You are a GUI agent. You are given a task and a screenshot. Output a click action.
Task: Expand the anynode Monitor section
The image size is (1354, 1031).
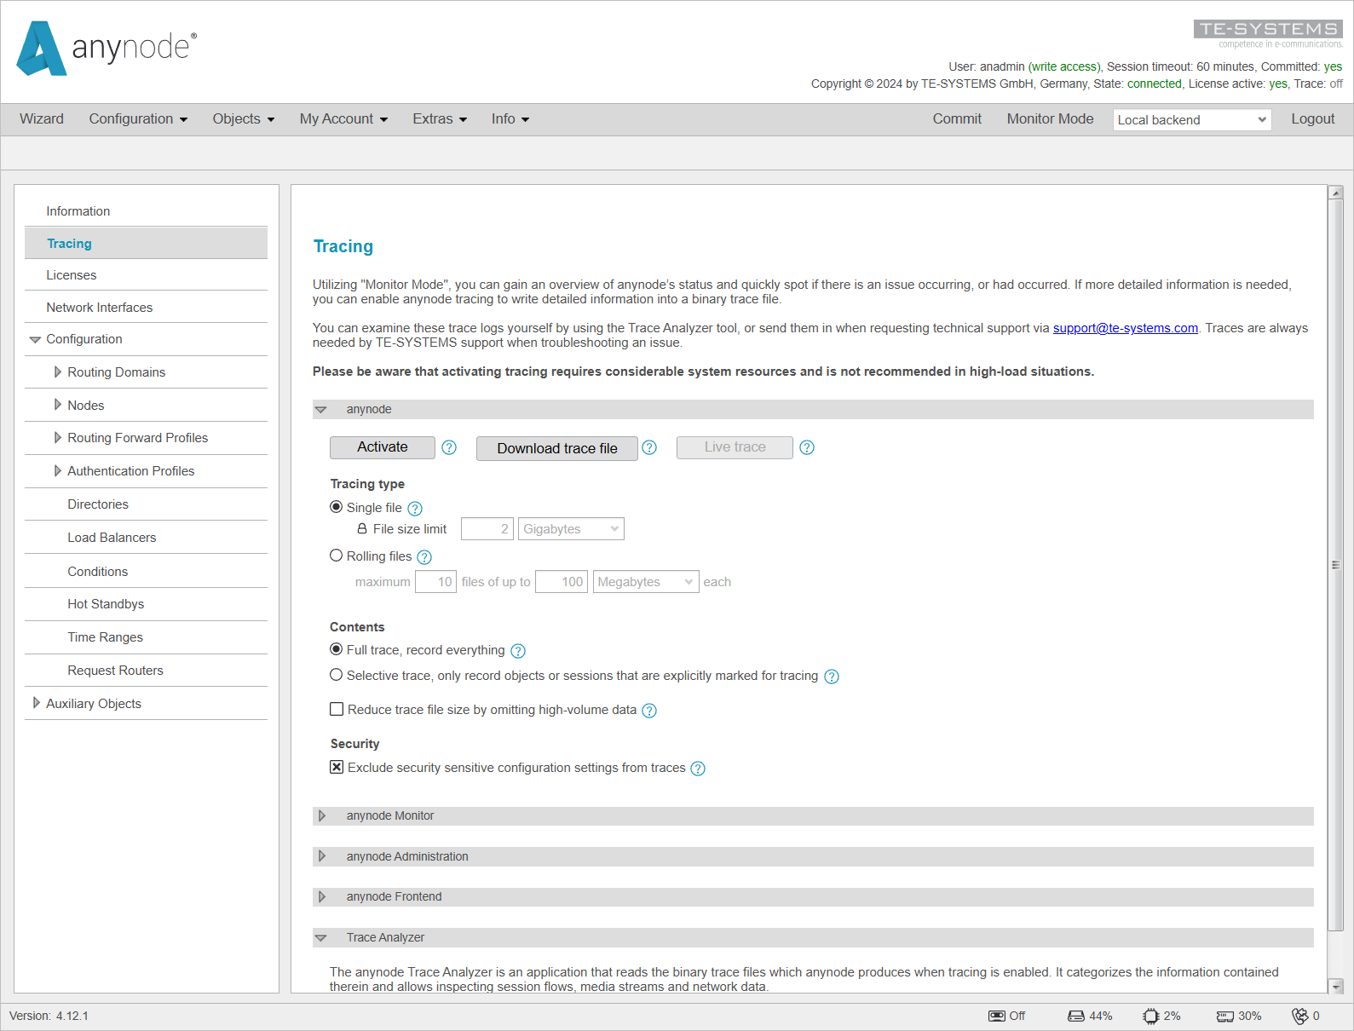coord(321,816)
